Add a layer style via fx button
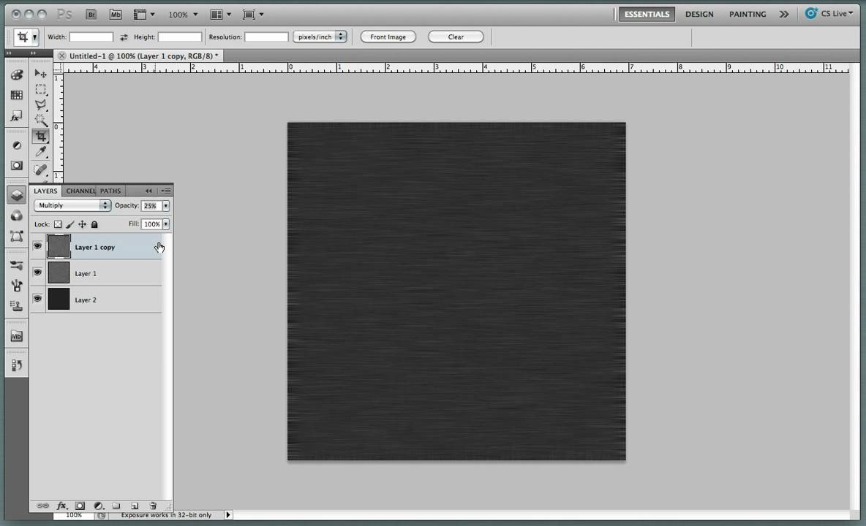This screenshot has width=866, height=526. 61,506
